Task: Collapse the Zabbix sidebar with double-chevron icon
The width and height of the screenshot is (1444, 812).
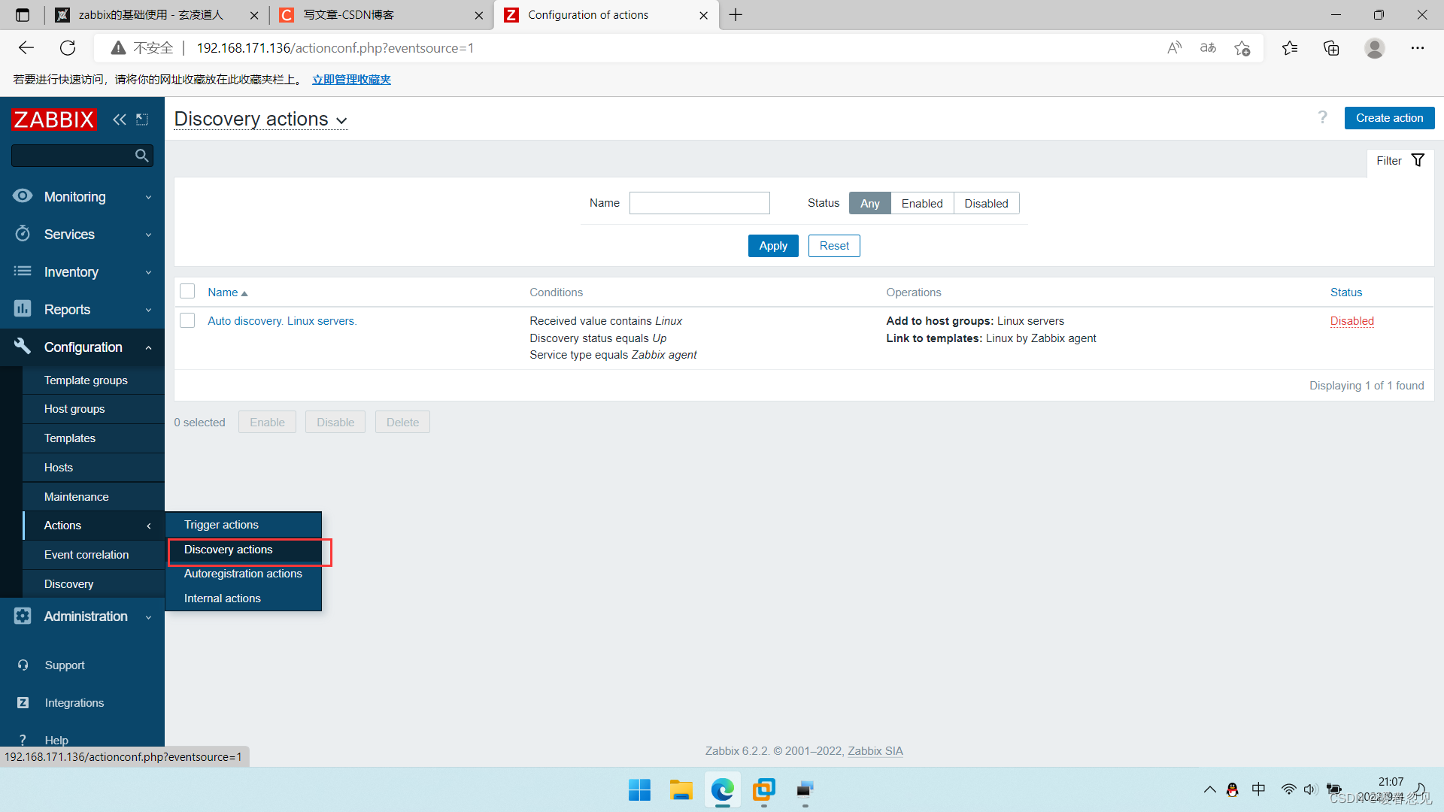Action: (119, 120)
